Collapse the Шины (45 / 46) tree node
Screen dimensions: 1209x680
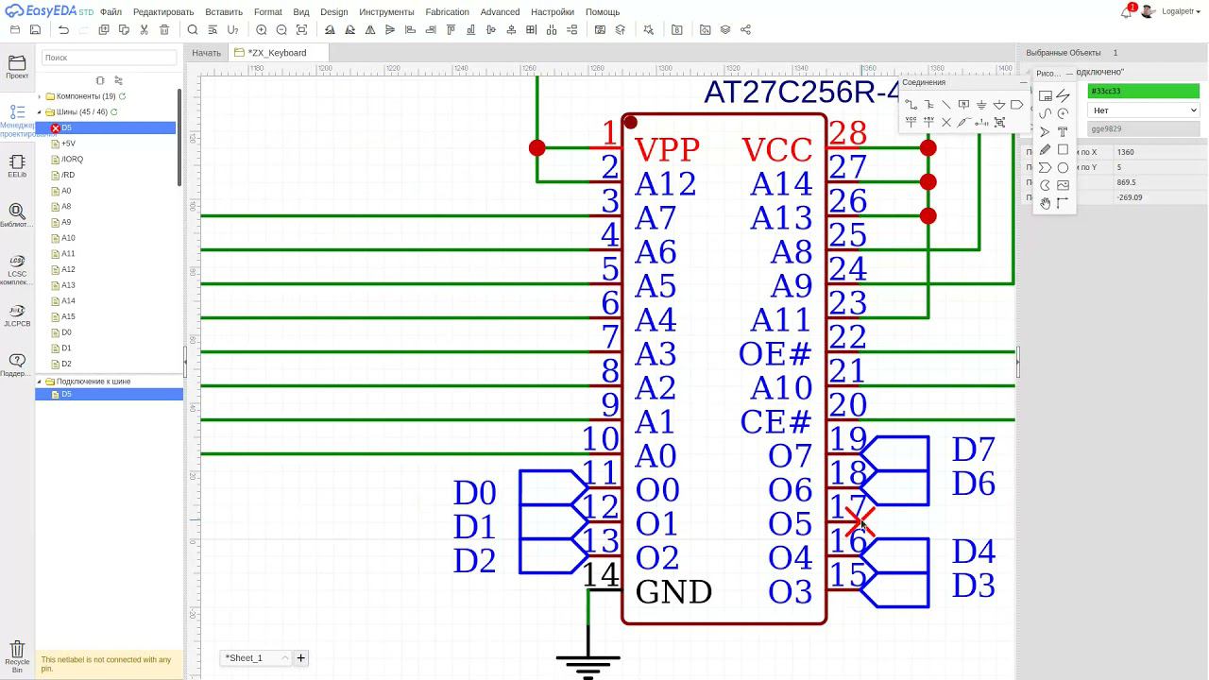click(39, 112)
